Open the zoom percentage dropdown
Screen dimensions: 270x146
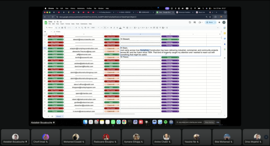click(x=70, y=28)
